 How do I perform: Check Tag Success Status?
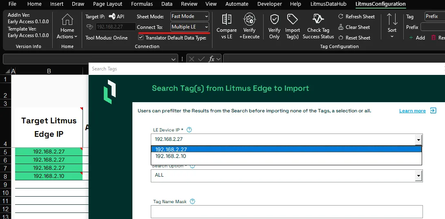click(318, 26)
